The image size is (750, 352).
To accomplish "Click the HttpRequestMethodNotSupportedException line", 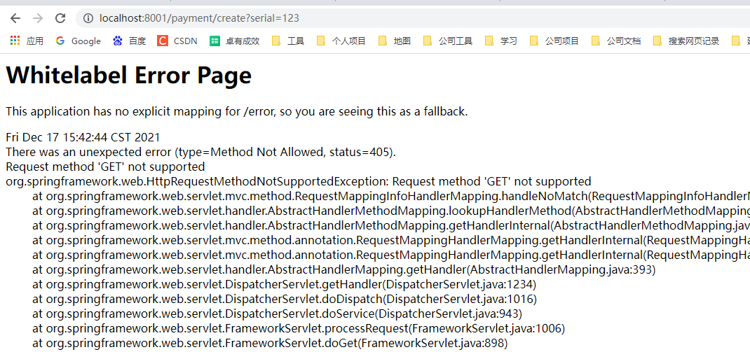I will 299,181.
